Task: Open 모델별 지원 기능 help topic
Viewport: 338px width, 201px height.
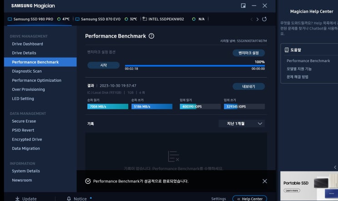Action: coord(299,69)
